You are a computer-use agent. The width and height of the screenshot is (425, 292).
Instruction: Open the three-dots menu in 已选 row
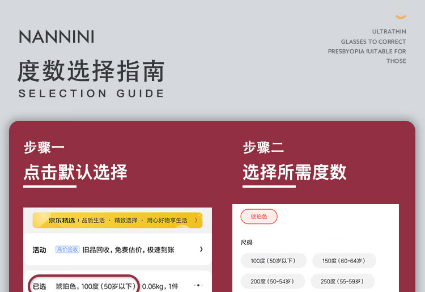(x=198, y=285)
